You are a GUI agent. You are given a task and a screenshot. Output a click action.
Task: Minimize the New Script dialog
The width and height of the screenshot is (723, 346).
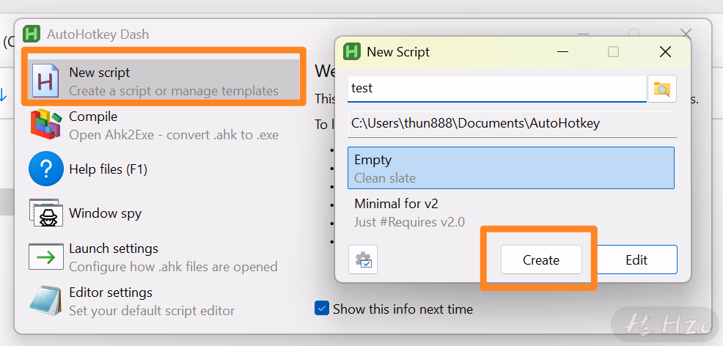click(x=562, y=52)
